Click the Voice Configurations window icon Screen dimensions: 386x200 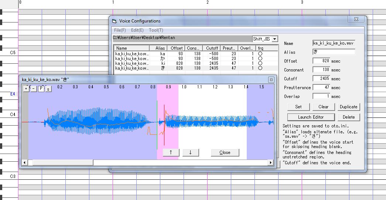[x=114, y=21]
